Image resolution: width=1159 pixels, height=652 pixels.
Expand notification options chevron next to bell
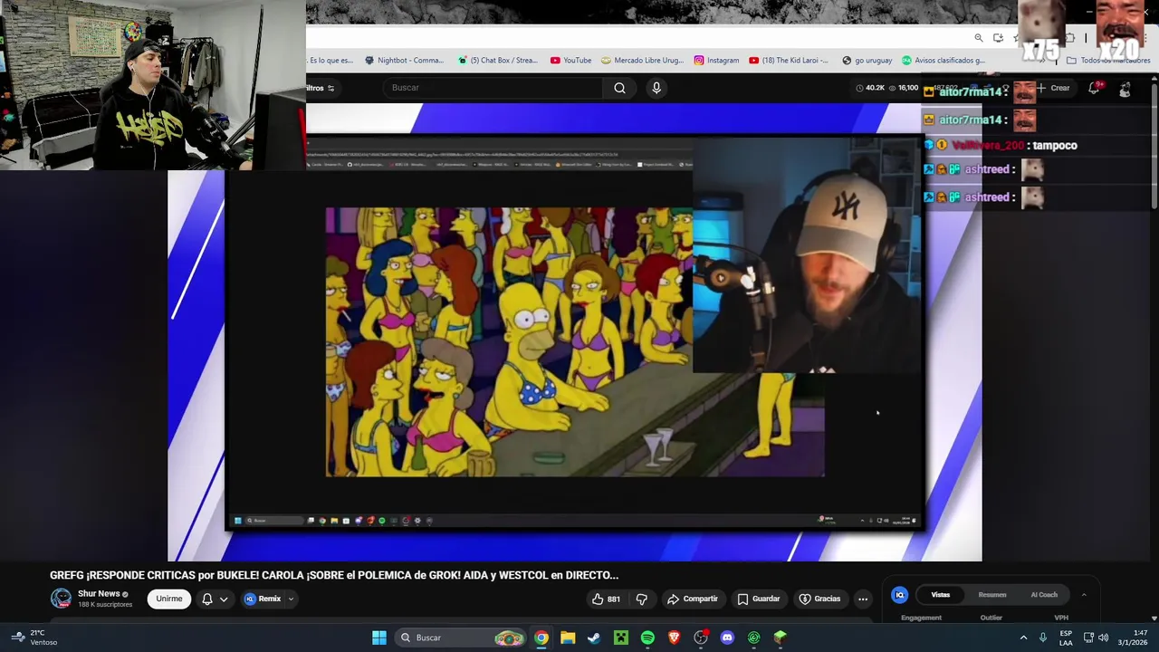point(224,599)
